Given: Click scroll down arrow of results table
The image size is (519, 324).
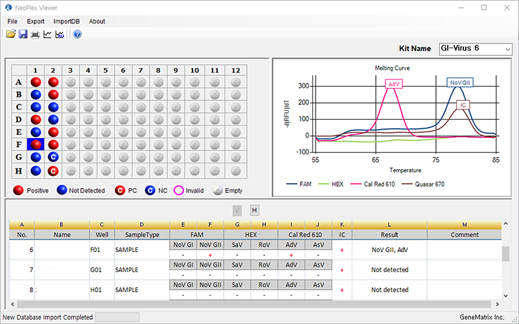Looking at the screenshot, I should click(x=506, y=295).
